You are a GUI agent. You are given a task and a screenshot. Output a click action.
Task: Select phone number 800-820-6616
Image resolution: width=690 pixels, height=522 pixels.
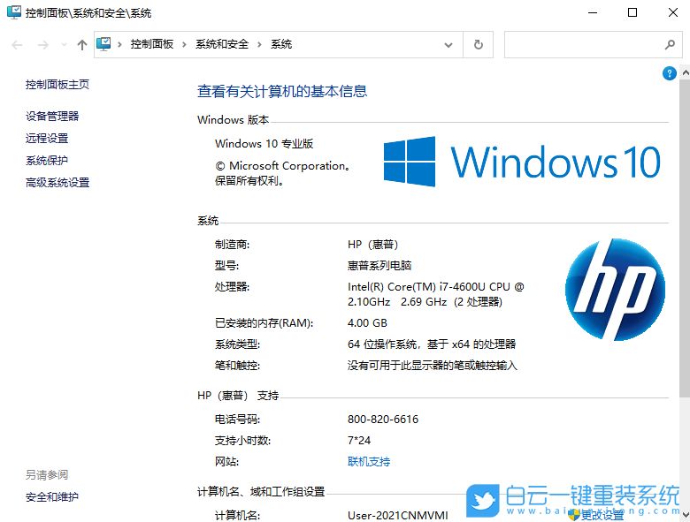[383, 420]
